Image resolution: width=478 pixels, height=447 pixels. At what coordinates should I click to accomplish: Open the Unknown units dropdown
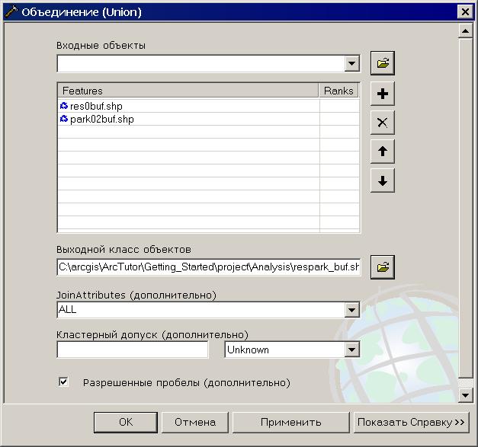coord(351,350)
